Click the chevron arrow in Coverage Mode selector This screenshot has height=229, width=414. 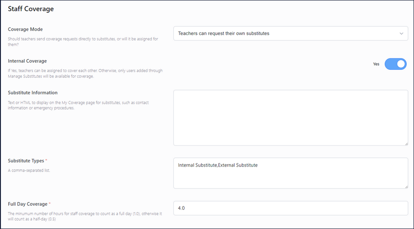click(401, 34)
